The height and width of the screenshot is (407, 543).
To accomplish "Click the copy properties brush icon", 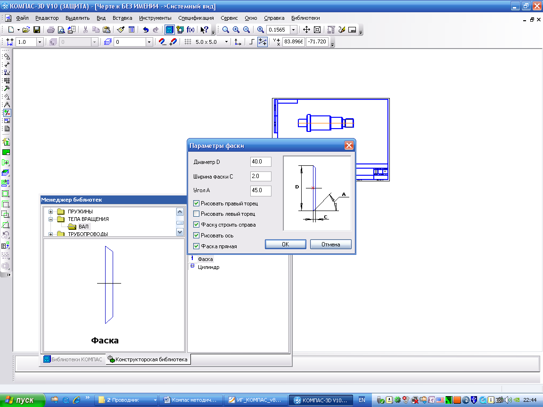I will coord(121,30).
